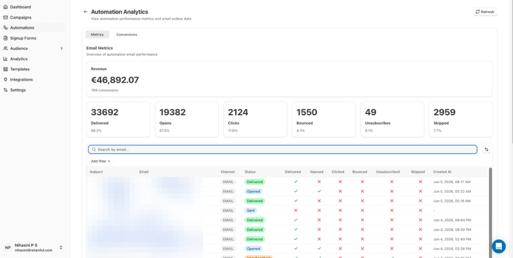Click the sort arrows icon beside search

[487, 150]
